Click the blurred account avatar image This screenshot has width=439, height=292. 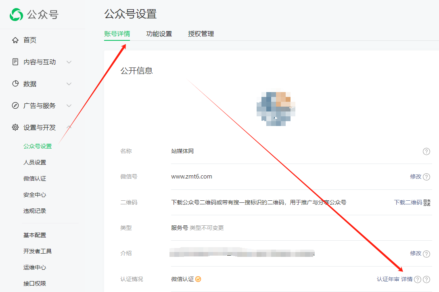point(276,108)
